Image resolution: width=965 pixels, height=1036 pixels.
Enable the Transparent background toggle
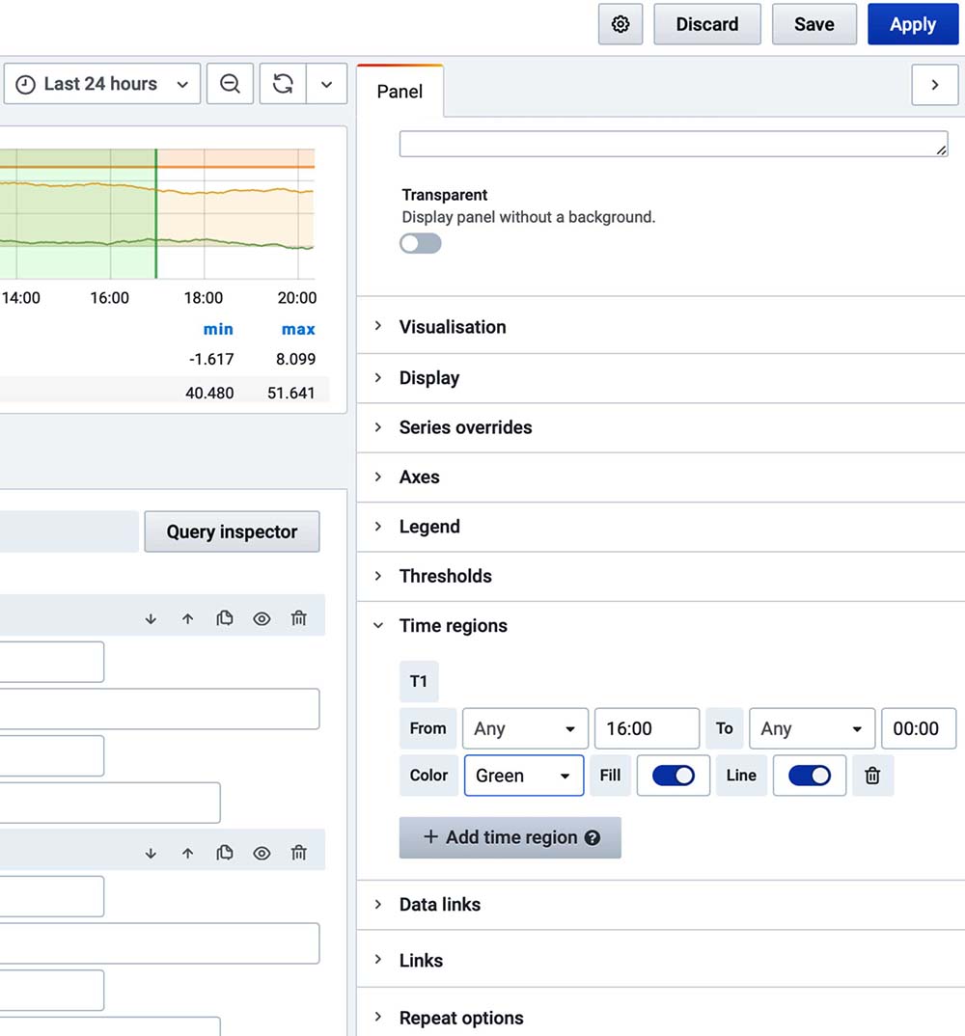[x=421, y=243]
